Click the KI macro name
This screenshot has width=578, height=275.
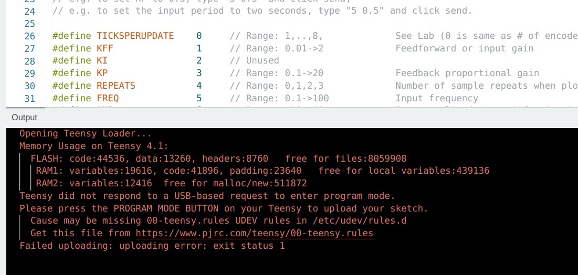(x=102, y=61)
